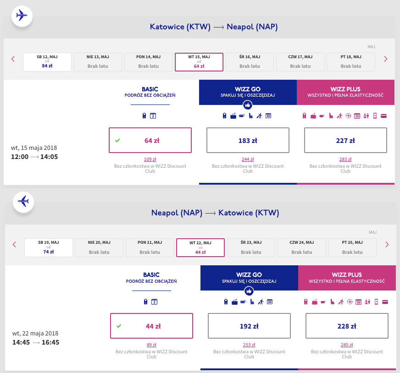This screenshot has width=400, height=373.
Task: Click the seat icon in outbound WIZZ GO
Action: coord(250,116)
